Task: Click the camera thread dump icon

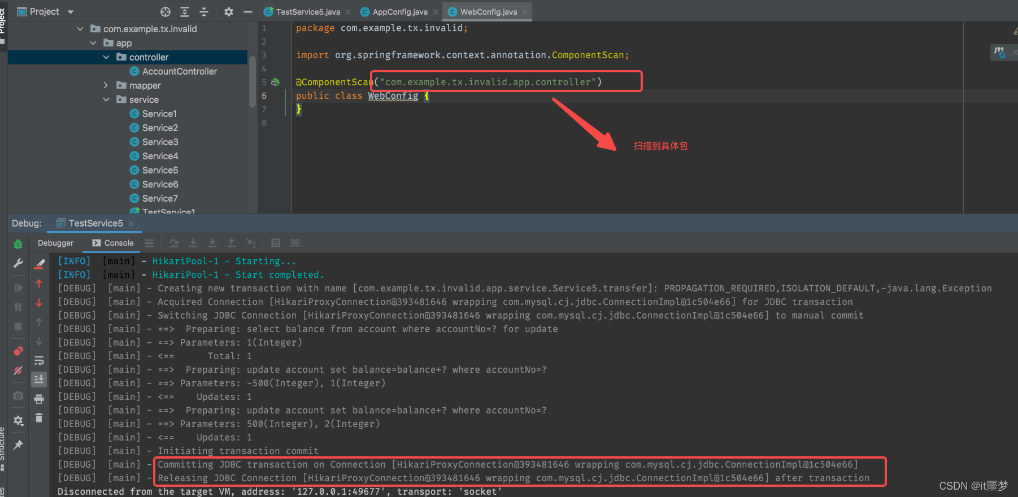Action: 18,396
